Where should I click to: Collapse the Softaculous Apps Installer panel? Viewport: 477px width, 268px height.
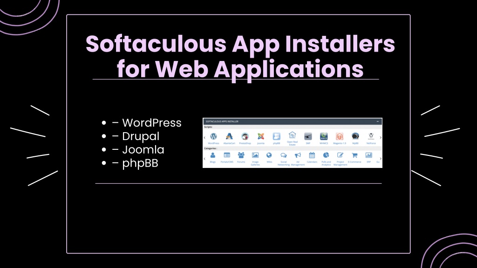378,121
